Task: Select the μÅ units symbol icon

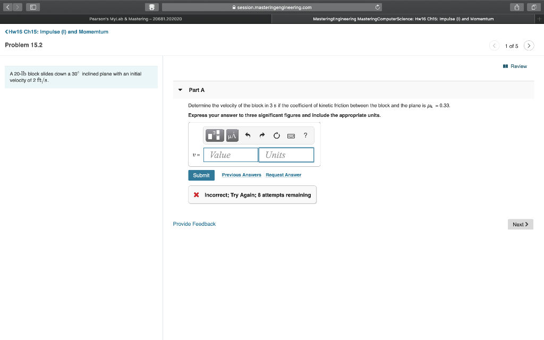Action: pyautogui.click(x=232, y=135)
